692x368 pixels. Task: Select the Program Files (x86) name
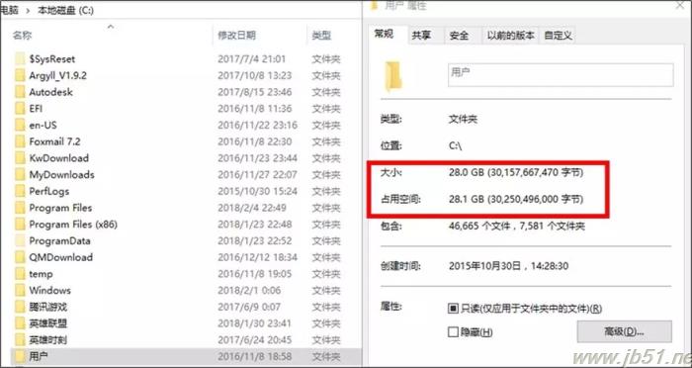coord(73,225)
